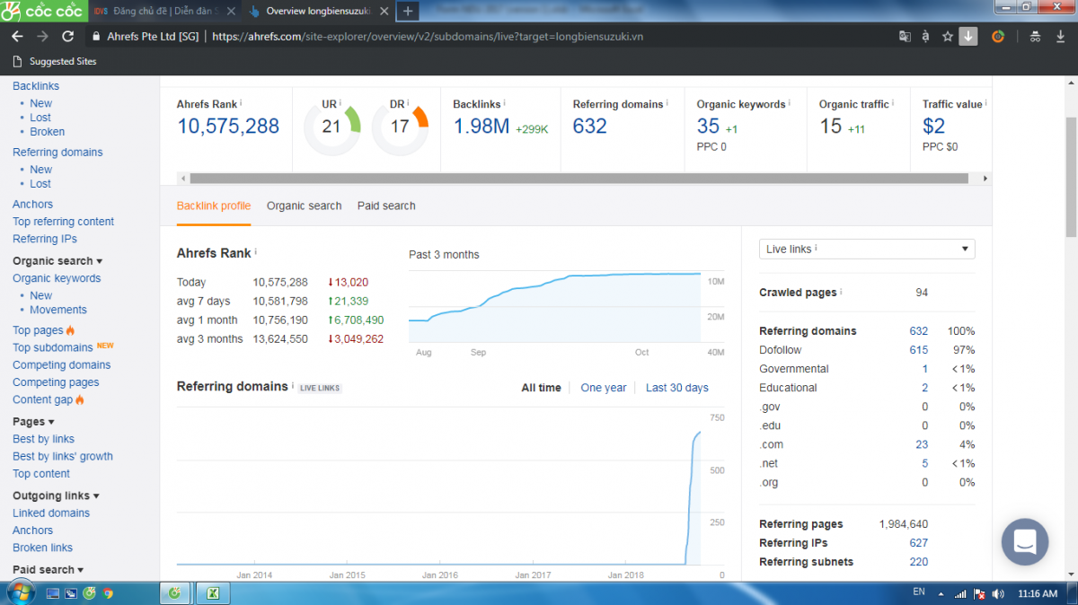Go back to the previous page

pyautogui.click(x=17, y=37)
